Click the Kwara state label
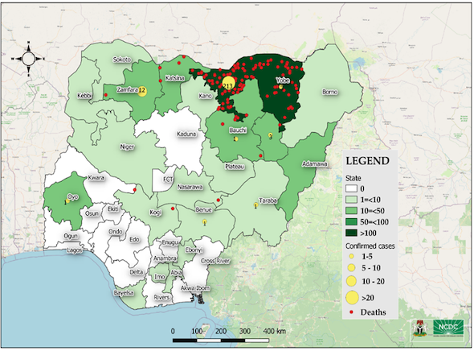 96,178
